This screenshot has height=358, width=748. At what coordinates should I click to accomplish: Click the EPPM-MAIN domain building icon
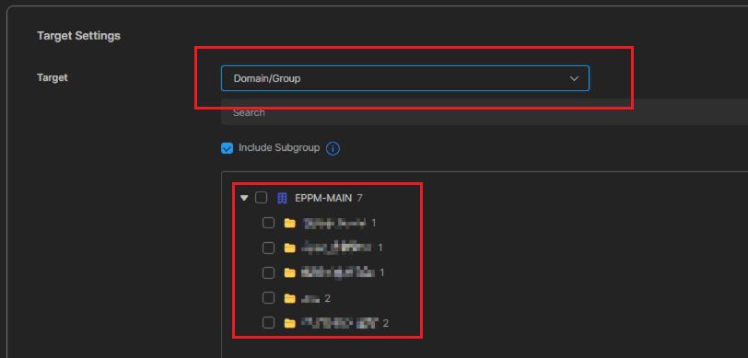click(282, 198)
